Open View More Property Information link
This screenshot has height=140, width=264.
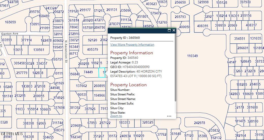(132, 45)
